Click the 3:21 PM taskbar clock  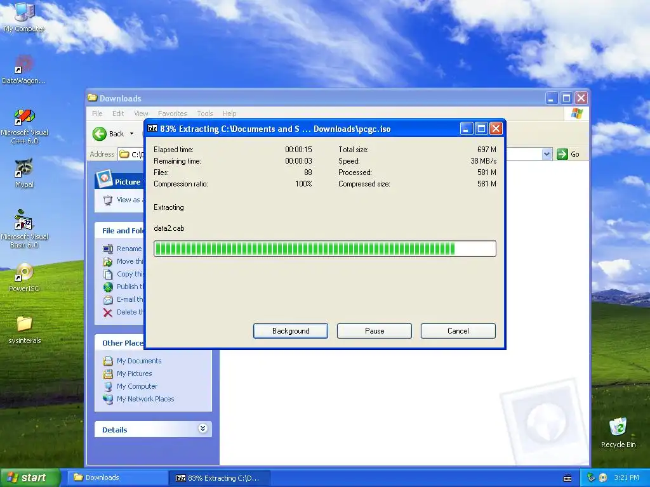pyautogui.click(x=626, y=477)
